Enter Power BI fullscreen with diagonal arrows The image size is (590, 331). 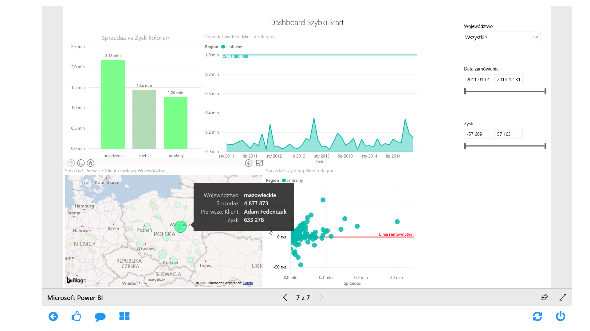563,297
